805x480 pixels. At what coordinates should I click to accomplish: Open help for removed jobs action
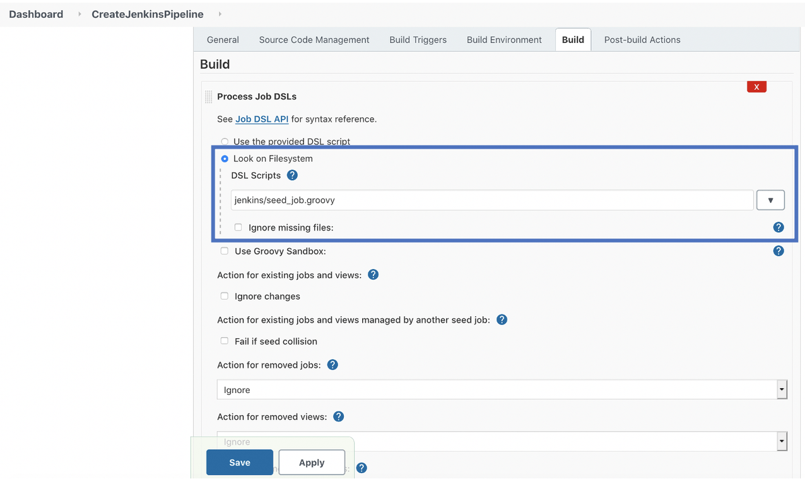tap(333, 365)
